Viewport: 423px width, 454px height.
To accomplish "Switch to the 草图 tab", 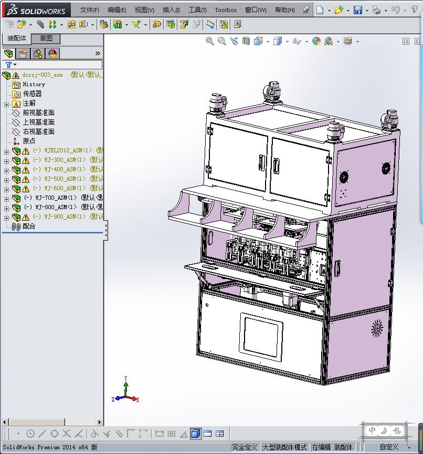I will pyautogui.click(x=46, y=38).
